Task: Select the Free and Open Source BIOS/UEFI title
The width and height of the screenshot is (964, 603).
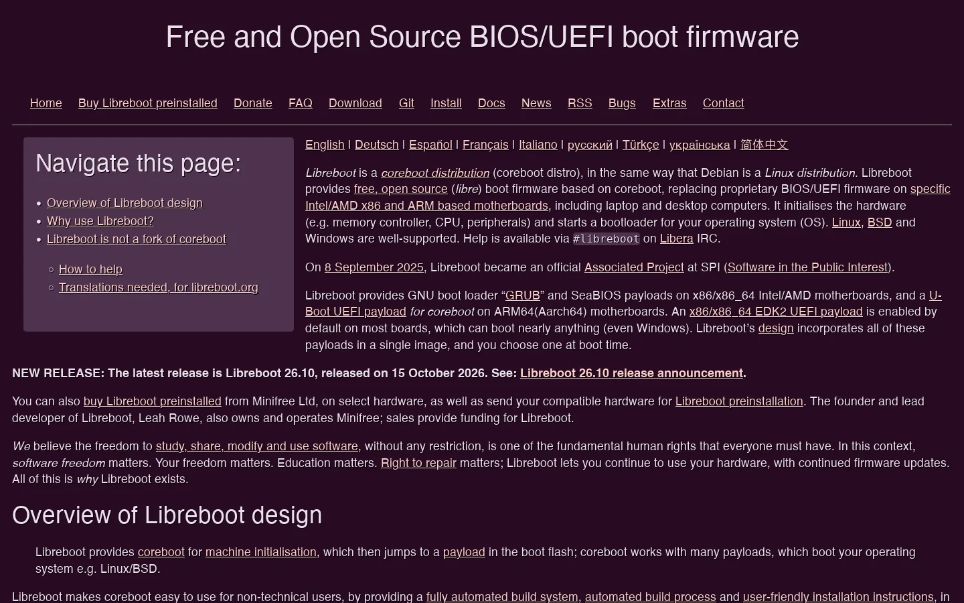Action: [x=482, y=37]
